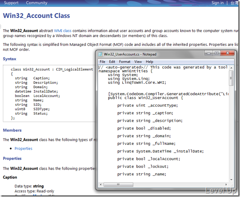The width and height of the screenshot is (240, 197).
Task: Close the Win32_UserAccount.cs Notepad window
Action: (228, 53)
